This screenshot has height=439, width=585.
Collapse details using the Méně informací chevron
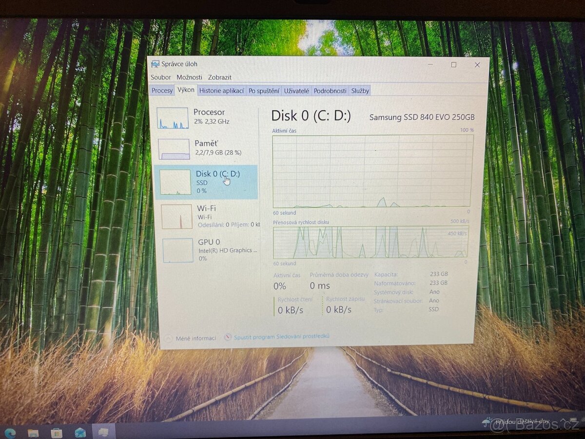click(168, 337)
